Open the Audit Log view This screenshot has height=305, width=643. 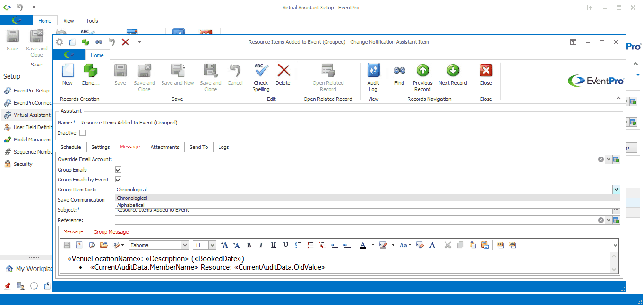point(373,78)
